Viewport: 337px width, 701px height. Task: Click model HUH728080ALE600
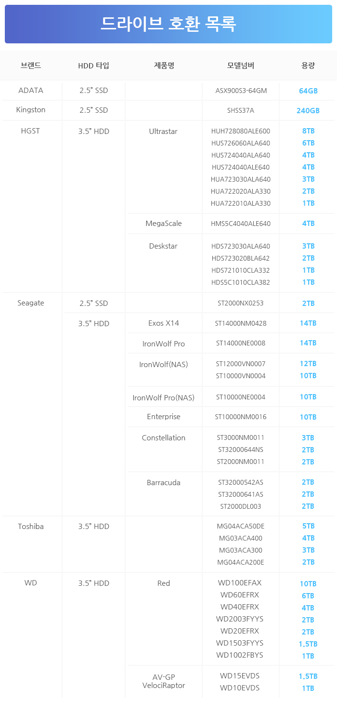(x=241, y=131)
